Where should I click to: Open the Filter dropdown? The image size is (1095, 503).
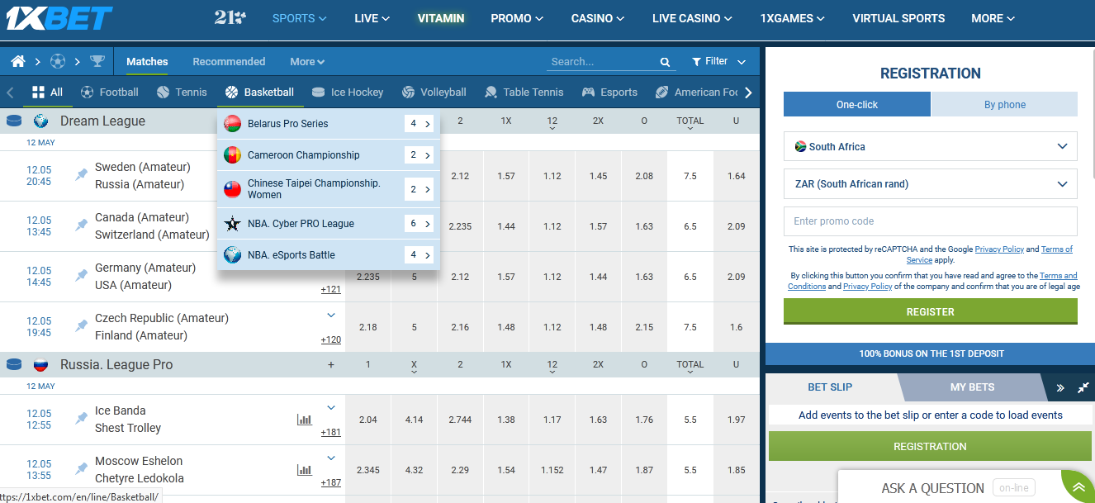coord(718,61)
